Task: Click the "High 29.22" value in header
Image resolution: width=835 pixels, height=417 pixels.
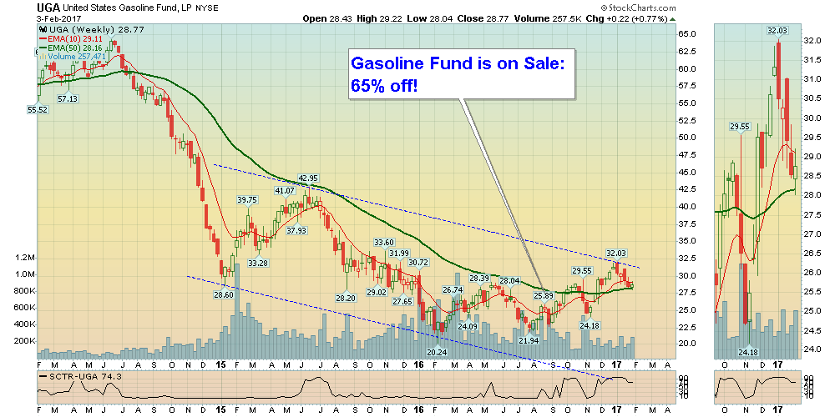Action: [378, 18]
